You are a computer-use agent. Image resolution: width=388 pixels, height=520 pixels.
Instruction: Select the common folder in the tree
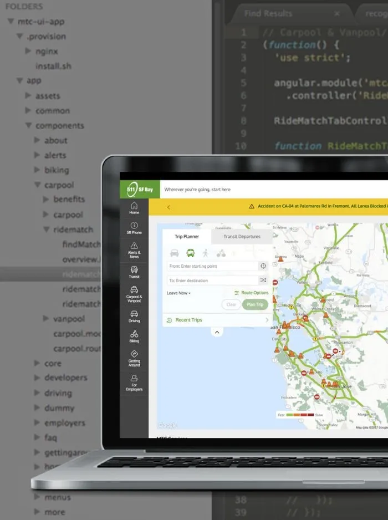coord(53,111)
